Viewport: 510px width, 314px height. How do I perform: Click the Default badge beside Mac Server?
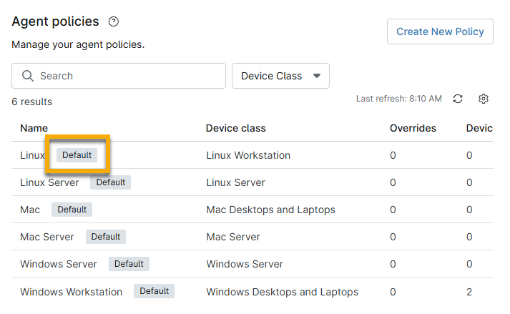[106, 237]
